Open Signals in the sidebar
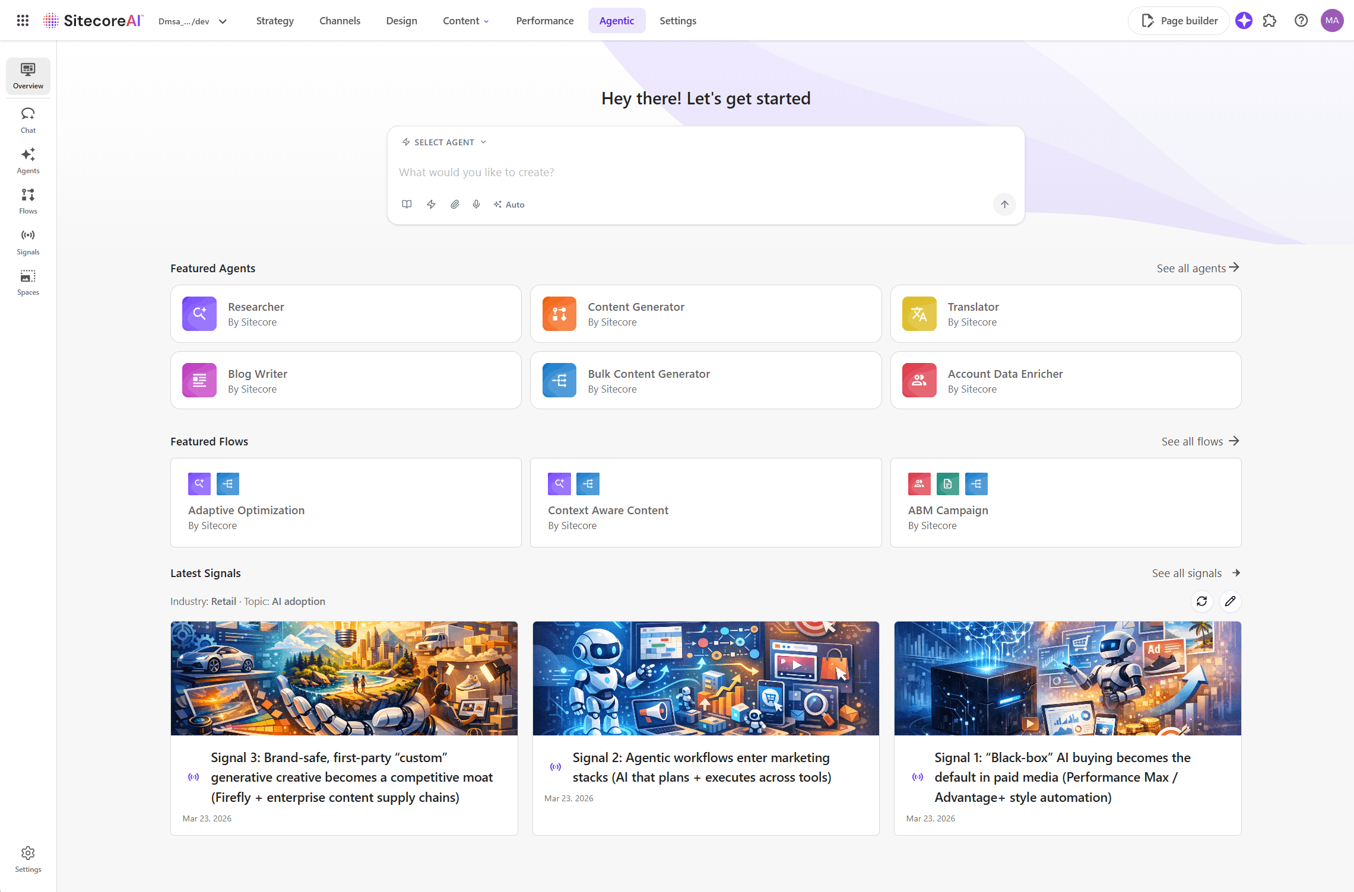 (28, 242)
